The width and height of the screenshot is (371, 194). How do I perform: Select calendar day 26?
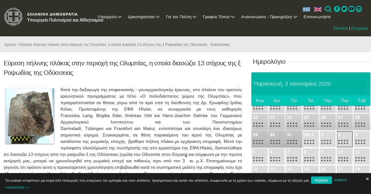[x=327, y=122]
